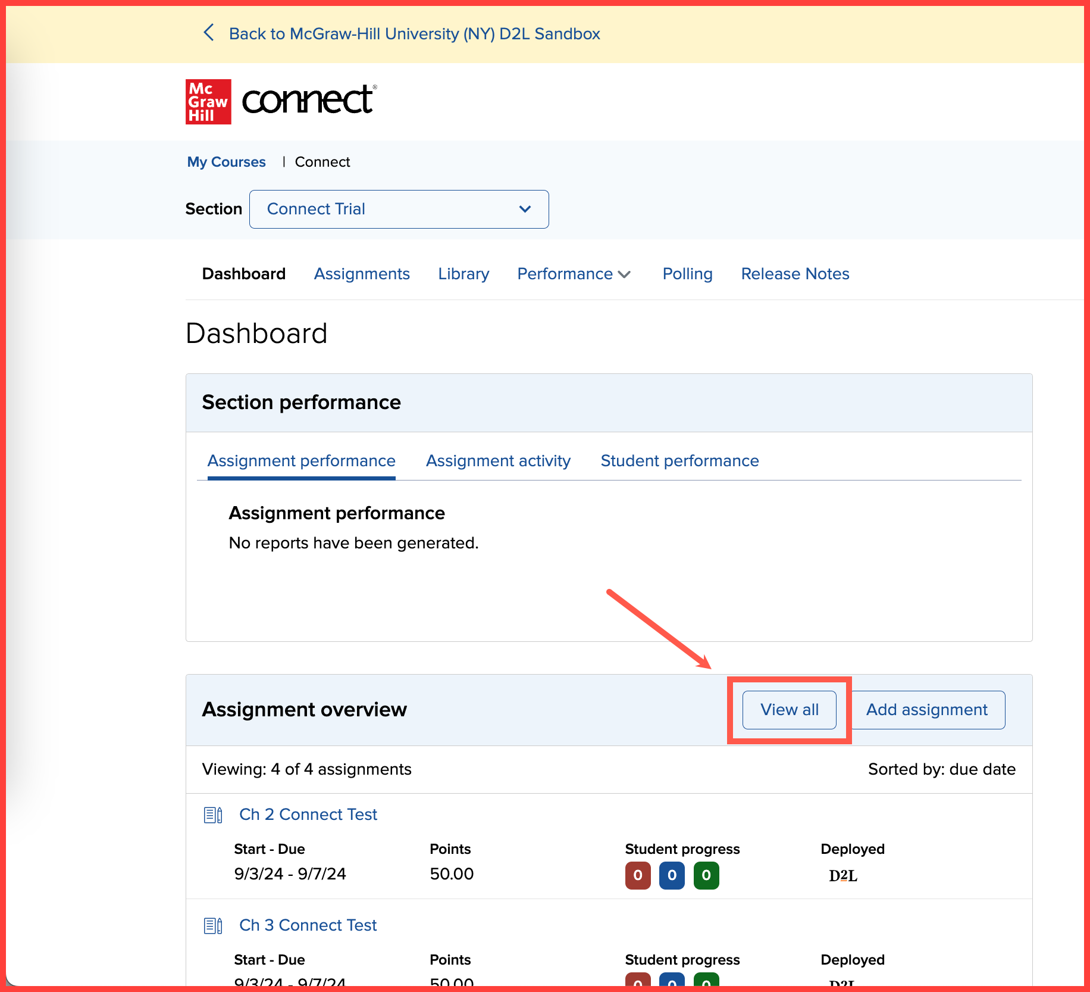
Task: Click assignment icon beside Ch 2 Connect Test
Action: click(x=213, y=815)
